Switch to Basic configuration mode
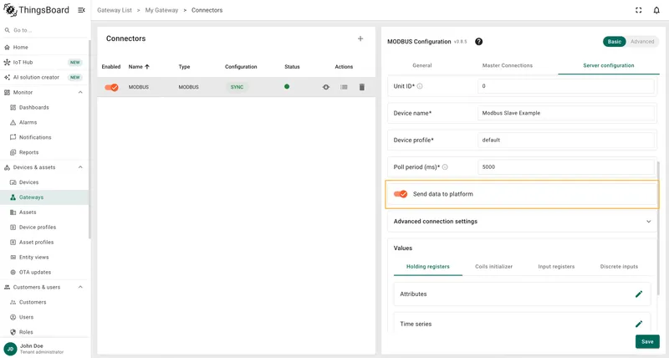The height and width of the screenshot is (358, 669). pyautogui.click(x=615, y=41)
